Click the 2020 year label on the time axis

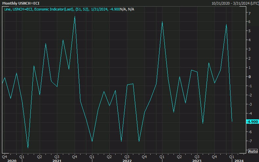tap(12, 160)
